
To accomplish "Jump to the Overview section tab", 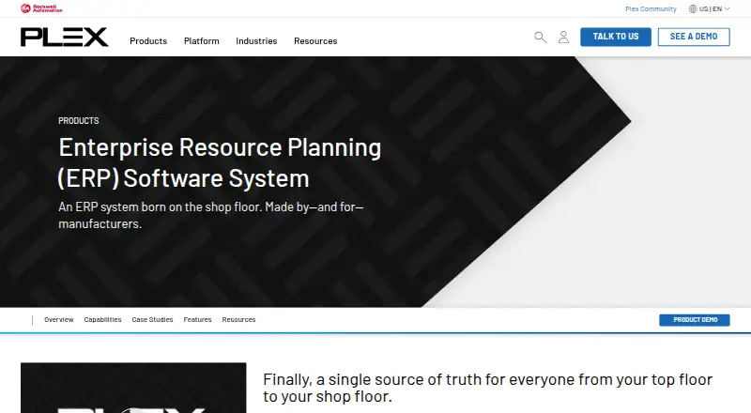I will [59, 319].
